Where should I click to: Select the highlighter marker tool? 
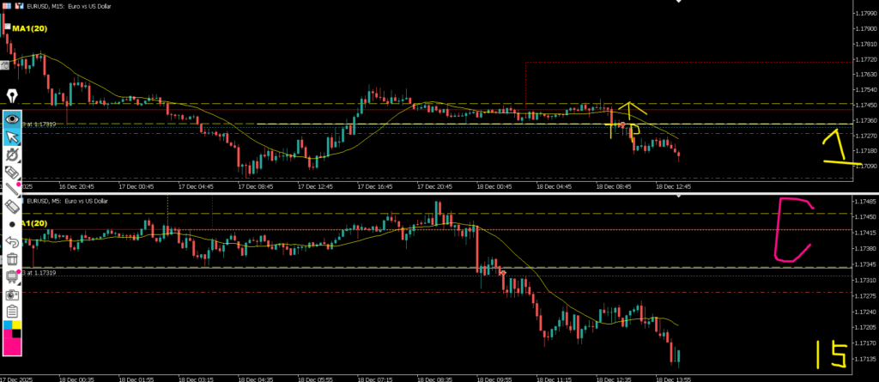[x=13, y=172]
